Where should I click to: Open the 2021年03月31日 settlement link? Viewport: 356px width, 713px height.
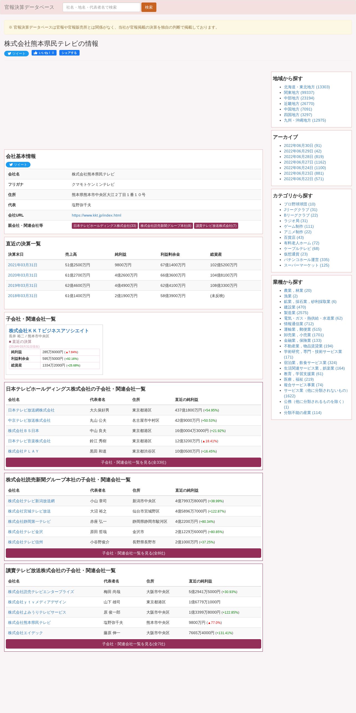(x=23, y=265)
